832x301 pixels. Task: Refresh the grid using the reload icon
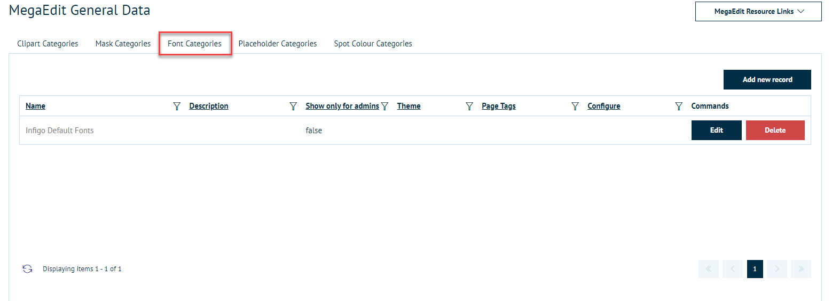tap(27, 269)
